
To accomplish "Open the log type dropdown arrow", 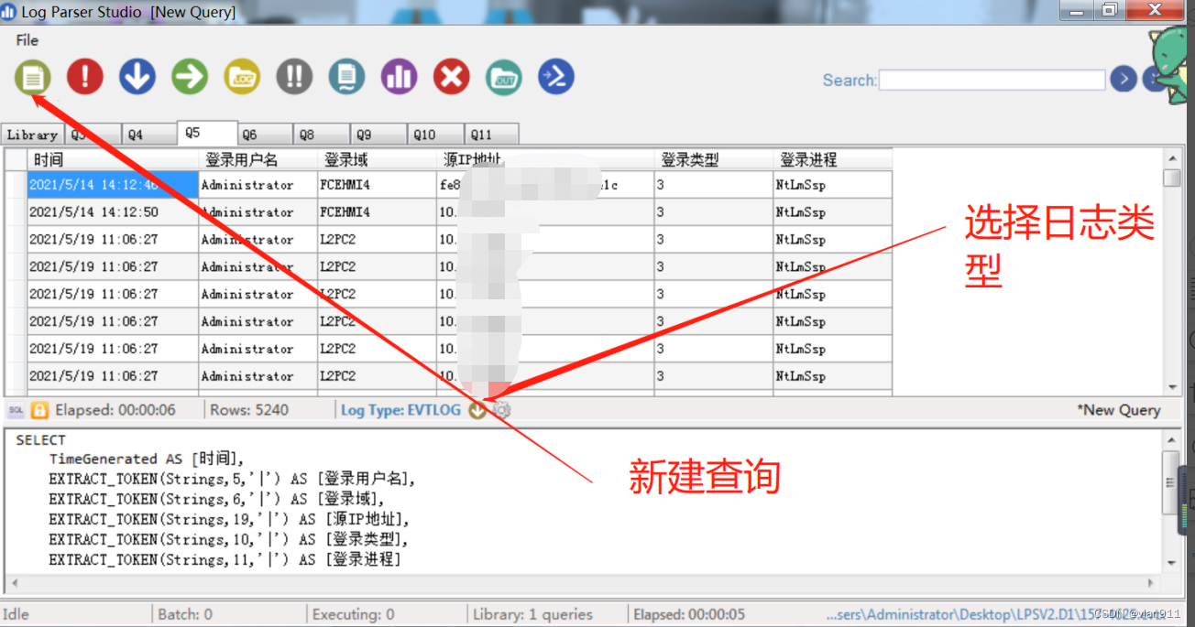I will [477, 410].
